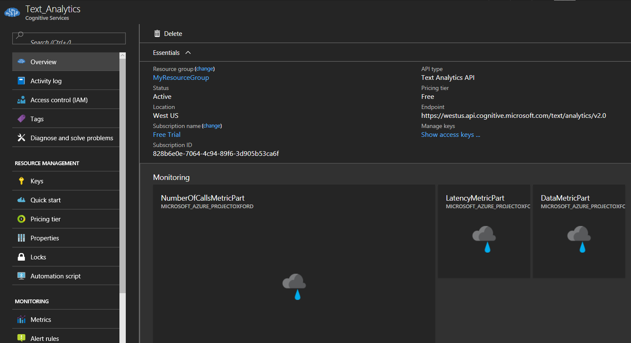The image size is (631, 343).
Task: Click change link next to Resource group
Action: point(205,69)
